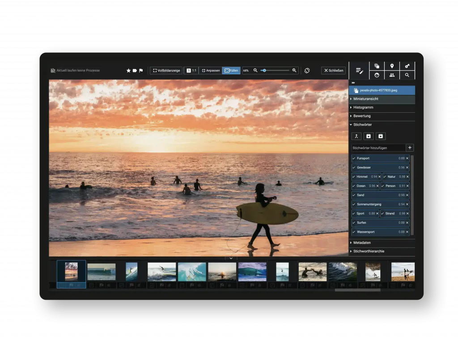Toggle the checkmark on Sonnenuntergang keyword
The height and width of the screenshot is (340, 458).
pyautogui.click(x=354, y=204)
